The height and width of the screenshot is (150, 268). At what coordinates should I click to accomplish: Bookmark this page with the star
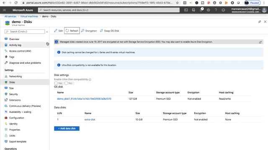tap(177, 3)
